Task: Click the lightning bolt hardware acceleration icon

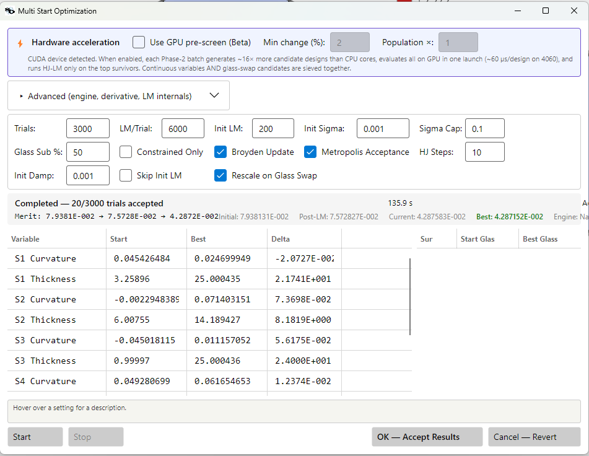Action: coord(20,43)
